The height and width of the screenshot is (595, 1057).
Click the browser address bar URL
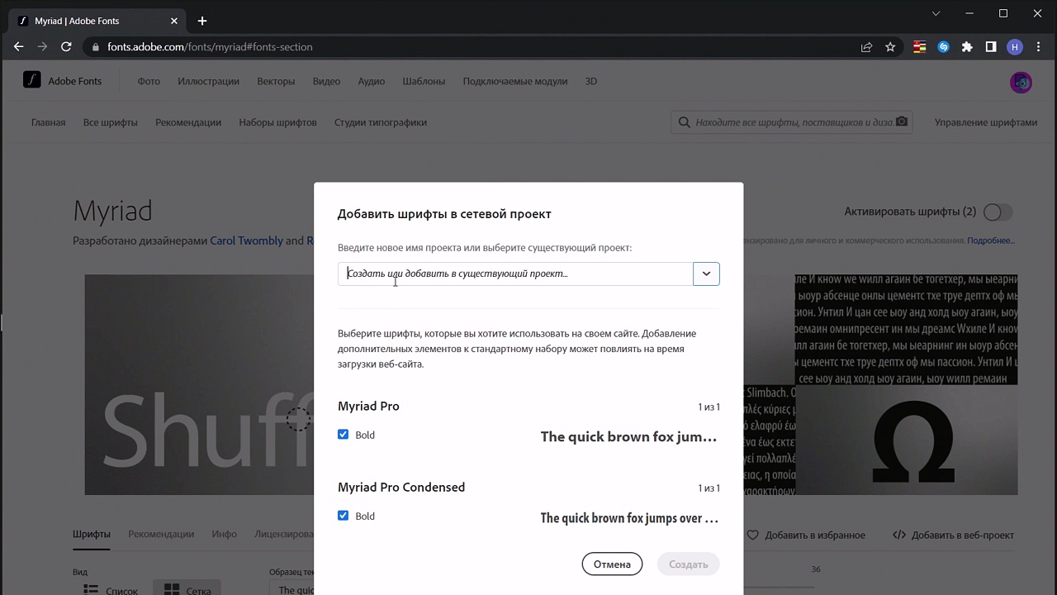[x=210, y=47]
